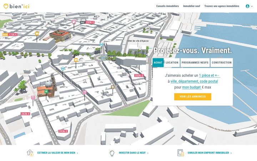Click the lightbulb invest icon
Viewport: 257px width, 161px height.
[112, 153]
